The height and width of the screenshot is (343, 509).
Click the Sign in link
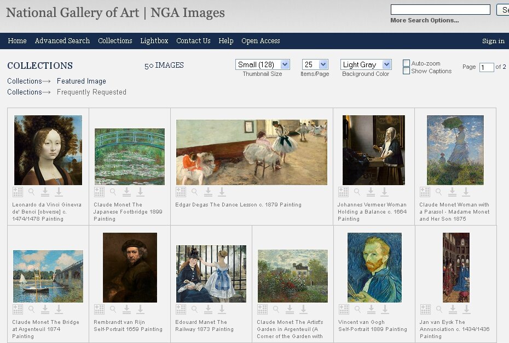(x=494, y=41)
